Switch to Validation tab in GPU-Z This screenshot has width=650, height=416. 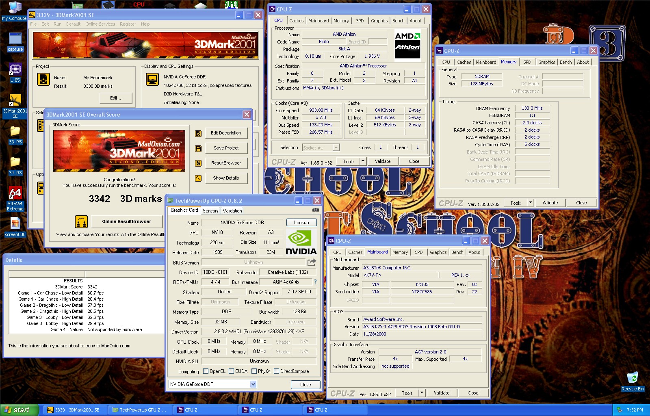pyautogui.click(x=232, y=211)
